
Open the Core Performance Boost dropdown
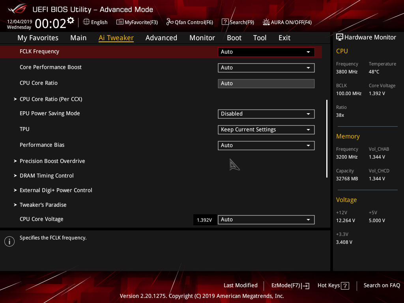point(266,68)
